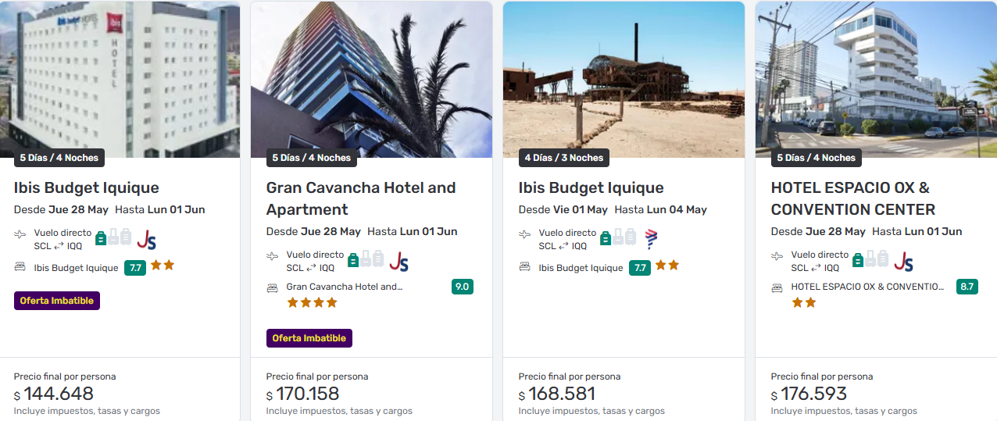Click the bed icon on first Ibis Budget card

point(20,266)
